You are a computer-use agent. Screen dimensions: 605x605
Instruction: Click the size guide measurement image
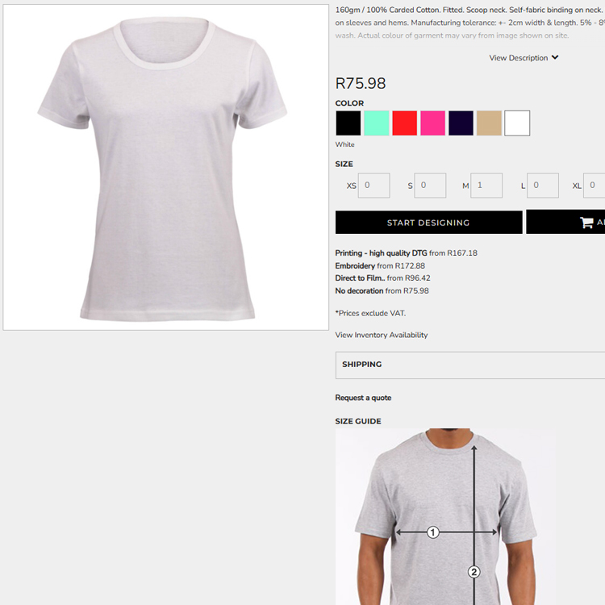(445, 516)
